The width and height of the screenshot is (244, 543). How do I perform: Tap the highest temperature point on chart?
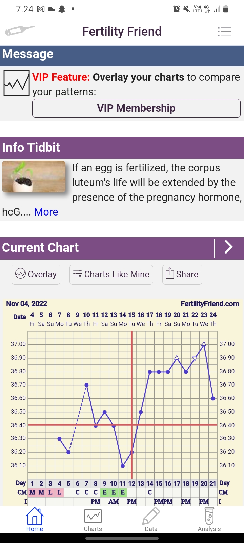[204, 344]
